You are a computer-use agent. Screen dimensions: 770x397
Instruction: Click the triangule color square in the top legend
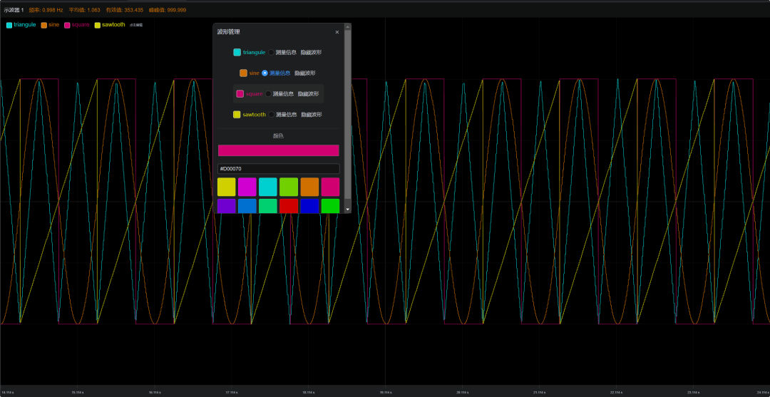(x=9, y=25)
